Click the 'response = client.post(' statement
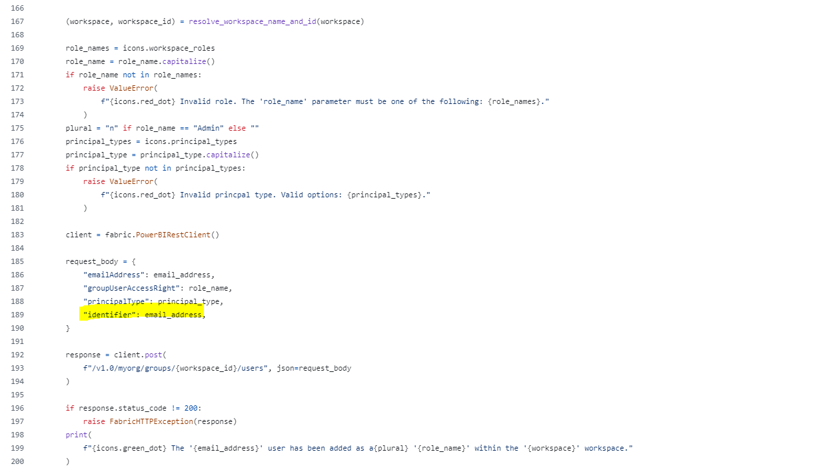 (116, 355)
